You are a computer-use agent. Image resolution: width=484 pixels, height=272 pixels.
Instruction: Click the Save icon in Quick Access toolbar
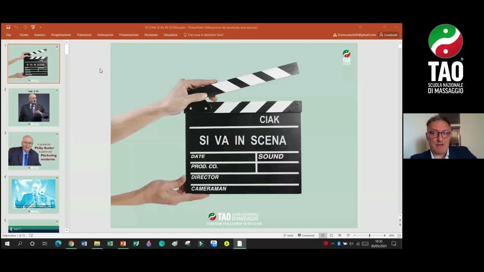[x=8, y=27]
